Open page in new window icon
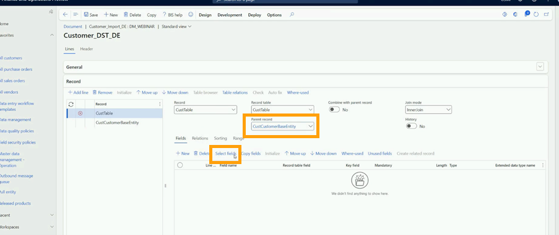The width and height of the screenshot is (559, 235). tap(547, 15)
